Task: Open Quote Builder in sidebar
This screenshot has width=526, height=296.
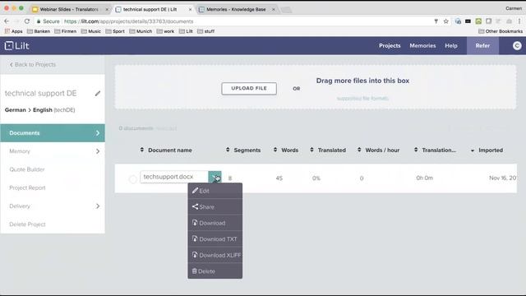Action: pyautogui.click(x=27, y=169)
